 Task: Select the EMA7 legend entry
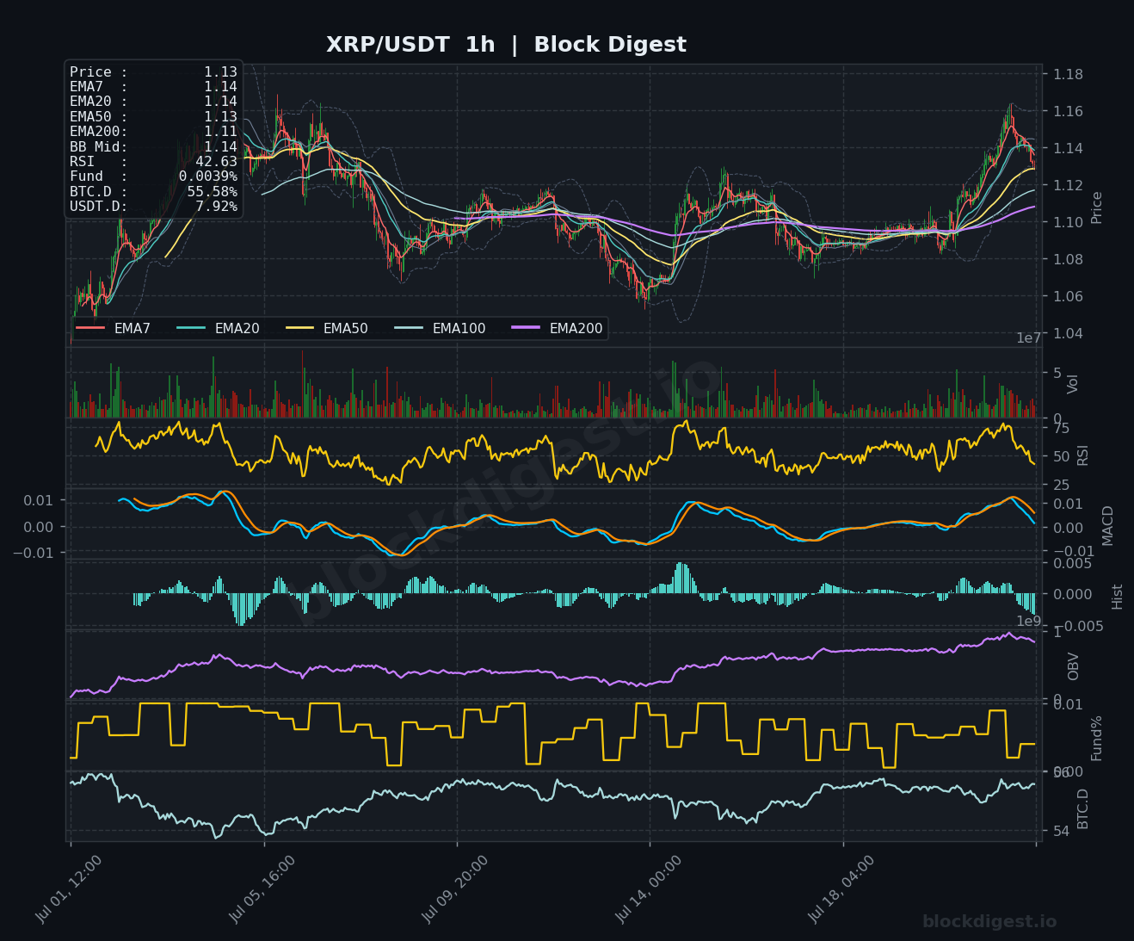point(114,329)
